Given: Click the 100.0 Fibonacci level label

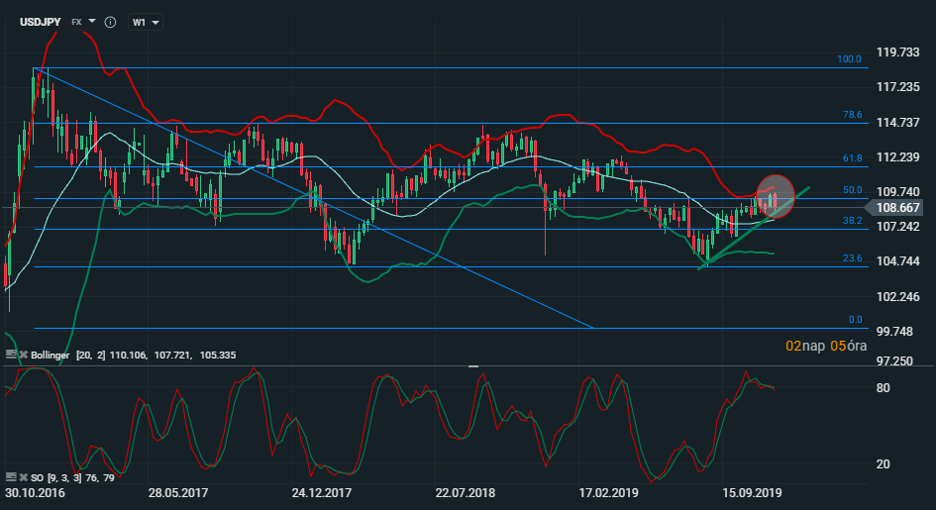Looking at the screenshot, I should pyautogui.click(x=849, y=59).
